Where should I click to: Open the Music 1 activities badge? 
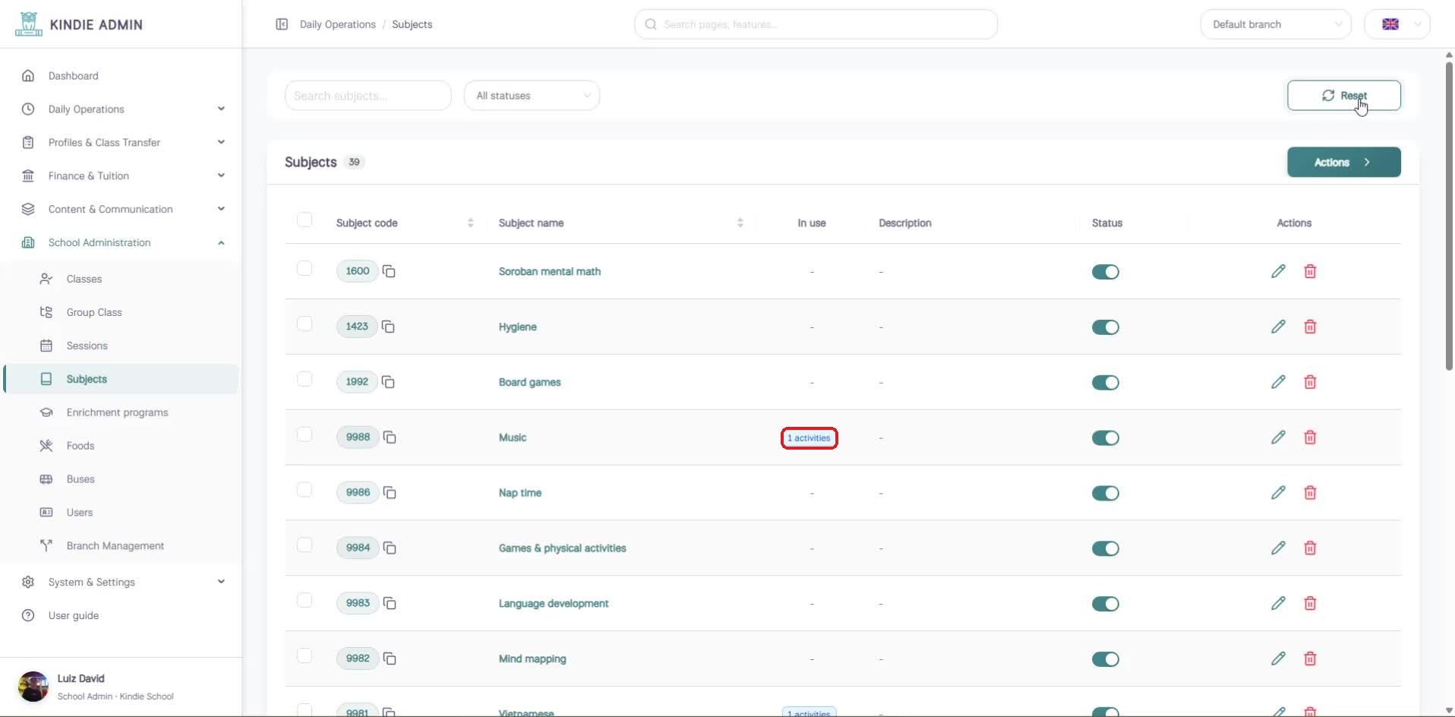[x=809, y=438]
